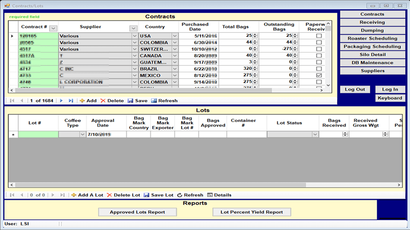Jump to last lot record
Image resolution: width=410 pixels, height=230 pixels.
point(62,195)
